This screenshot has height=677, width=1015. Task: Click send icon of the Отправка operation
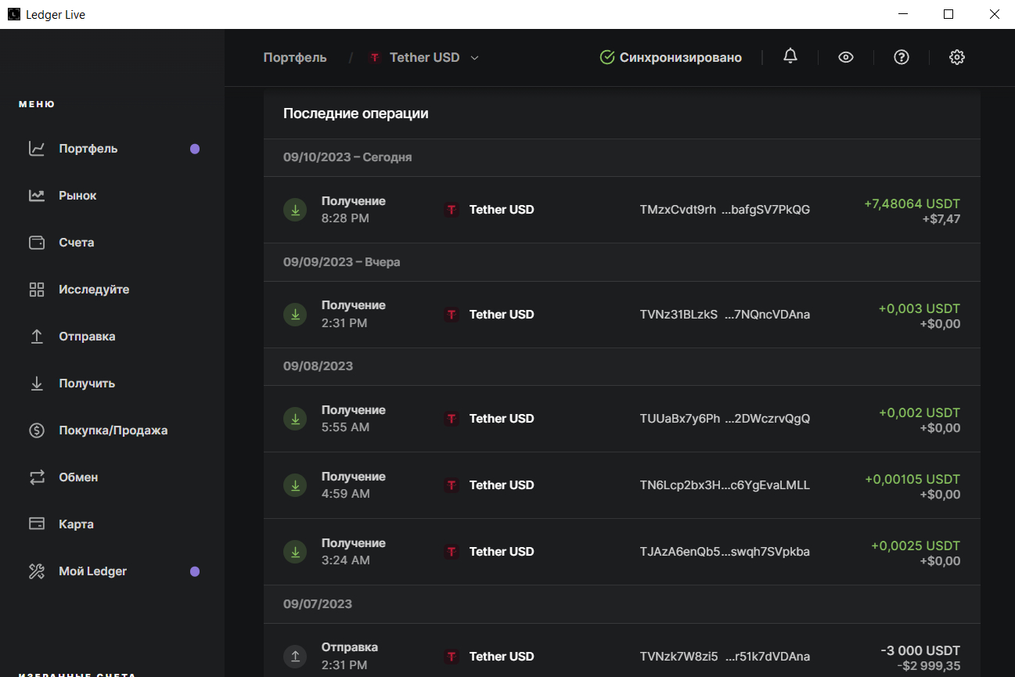[x=295, y=657]
